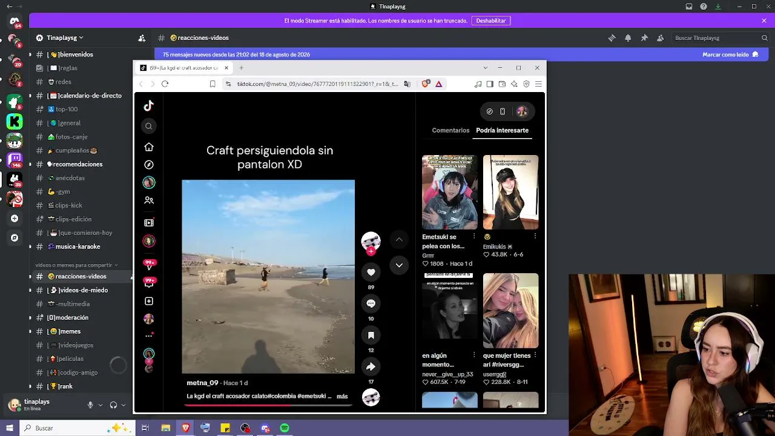The height and width of the screenshot is (436, 775).
Task: Open the Discord download update arrow
Action: click(719, 7)
